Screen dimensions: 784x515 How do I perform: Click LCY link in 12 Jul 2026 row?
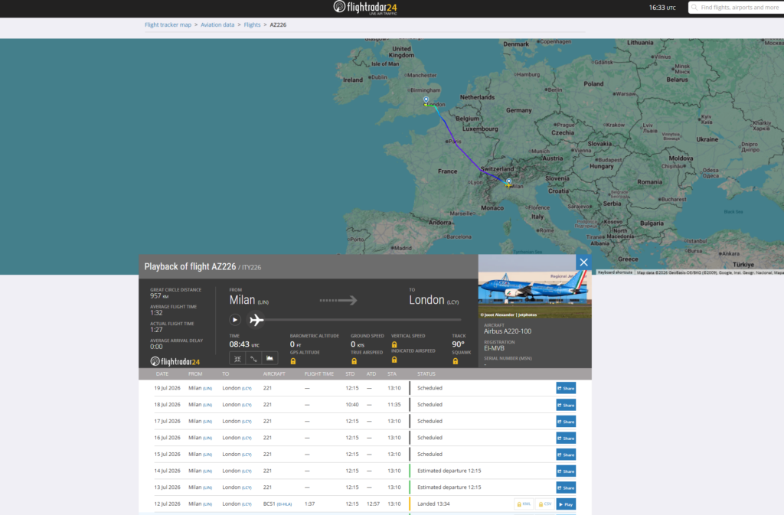(247, 504)
